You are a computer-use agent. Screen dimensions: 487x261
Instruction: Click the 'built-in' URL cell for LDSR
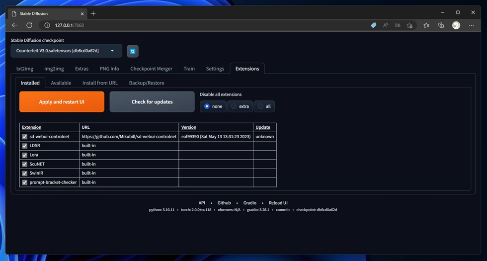[x=129, y=146]
